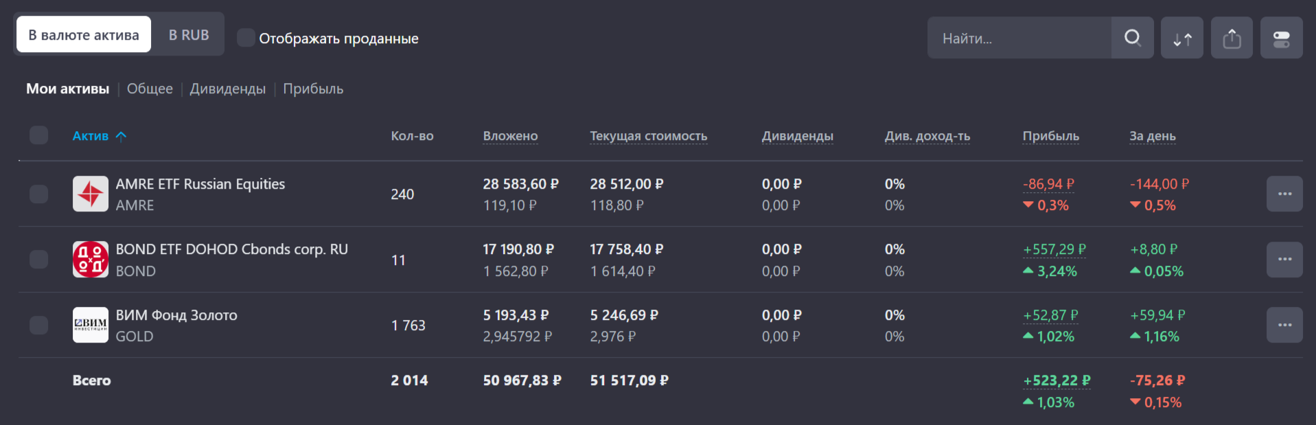Screen dimensions: 1316x425
Task: Click the ВИМ Фонд Золото logo
Action: click(91, 325)
